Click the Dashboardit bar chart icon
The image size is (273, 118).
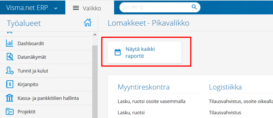coord(10,43)
